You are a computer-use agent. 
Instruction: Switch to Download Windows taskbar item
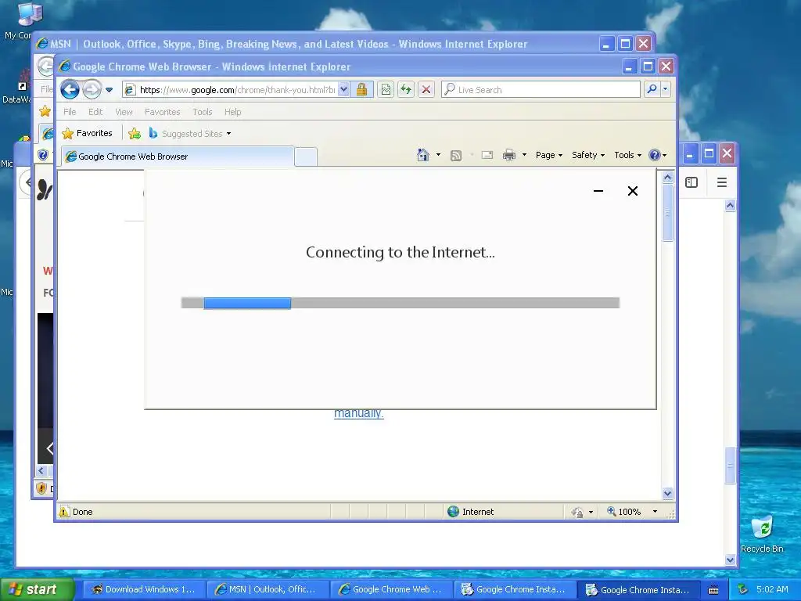tap(144, 589)
